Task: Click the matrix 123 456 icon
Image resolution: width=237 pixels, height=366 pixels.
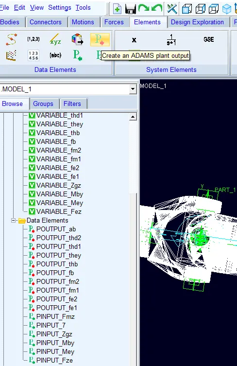Action: pos(34,55)
